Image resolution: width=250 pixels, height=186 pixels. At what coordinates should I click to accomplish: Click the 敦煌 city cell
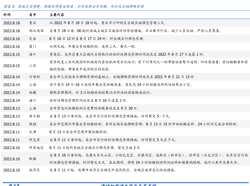click(33, 124)
